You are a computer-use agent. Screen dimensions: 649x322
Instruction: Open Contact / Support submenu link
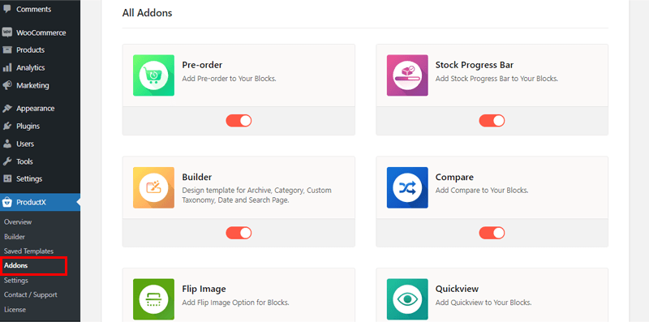click(31, 294)
